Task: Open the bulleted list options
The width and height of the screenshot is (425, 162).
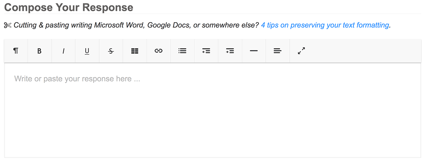Action: pos(182,51)
